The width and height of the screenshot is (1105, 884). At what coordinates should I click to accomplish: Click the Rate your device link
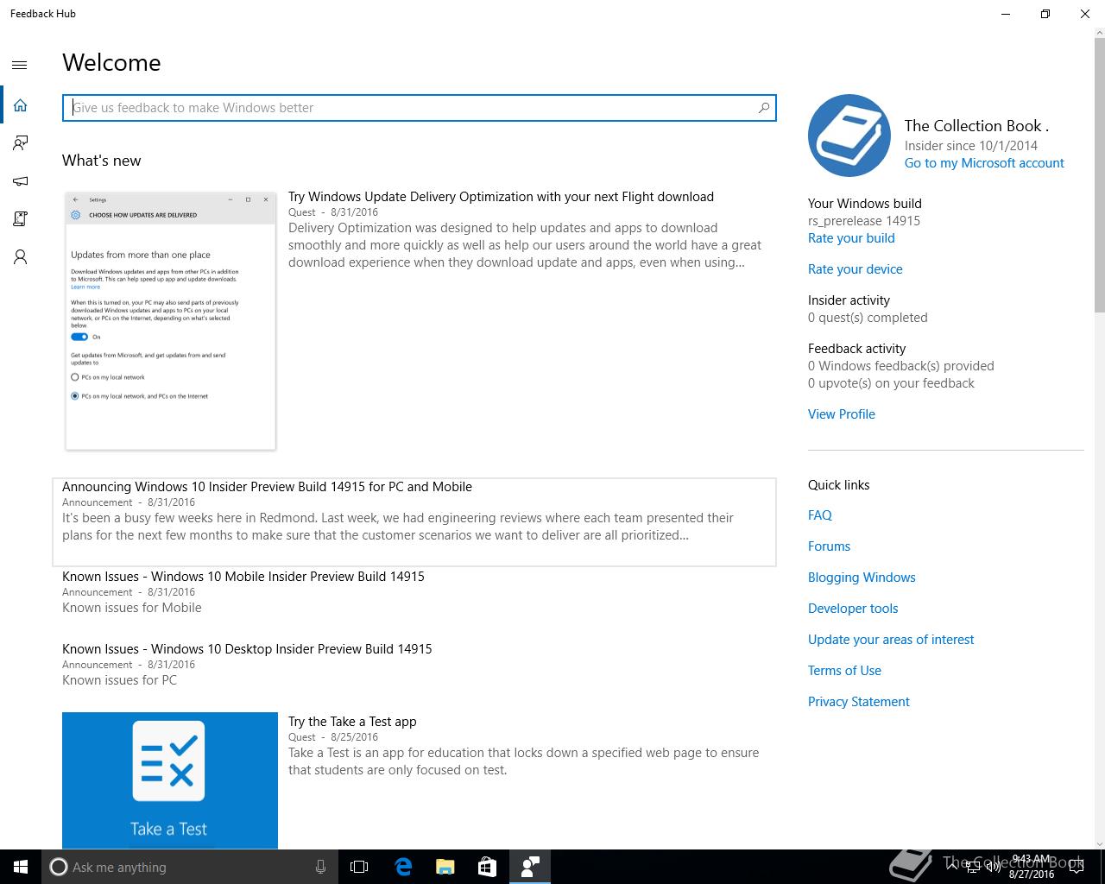[856, 269]
